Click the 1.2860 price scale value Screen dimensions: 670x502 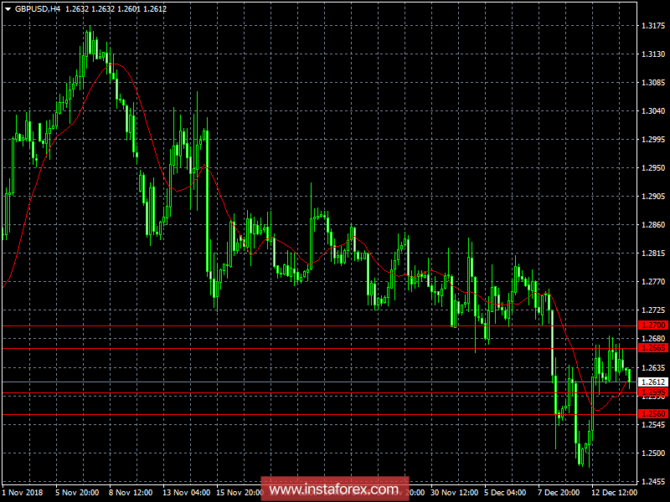coord(653,224)
